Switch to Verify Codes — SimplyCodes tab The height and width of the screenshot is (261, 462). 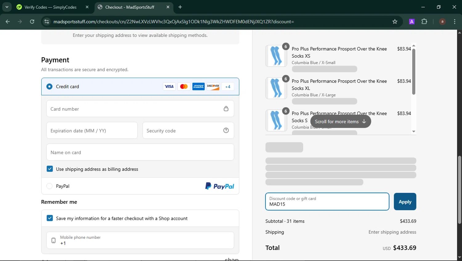point(50,7)
